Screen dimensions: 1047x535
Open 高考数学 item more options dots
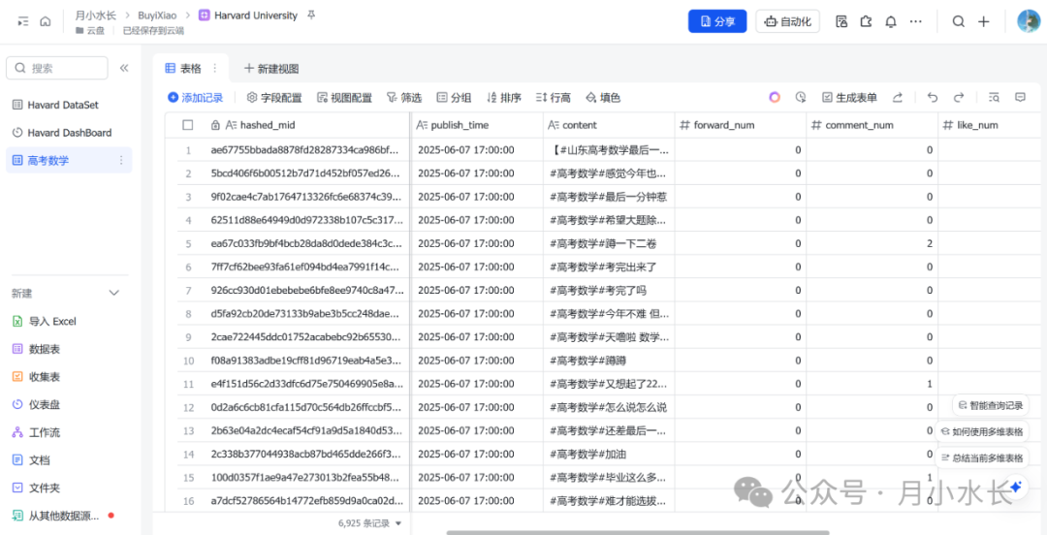tap(121, 160)
